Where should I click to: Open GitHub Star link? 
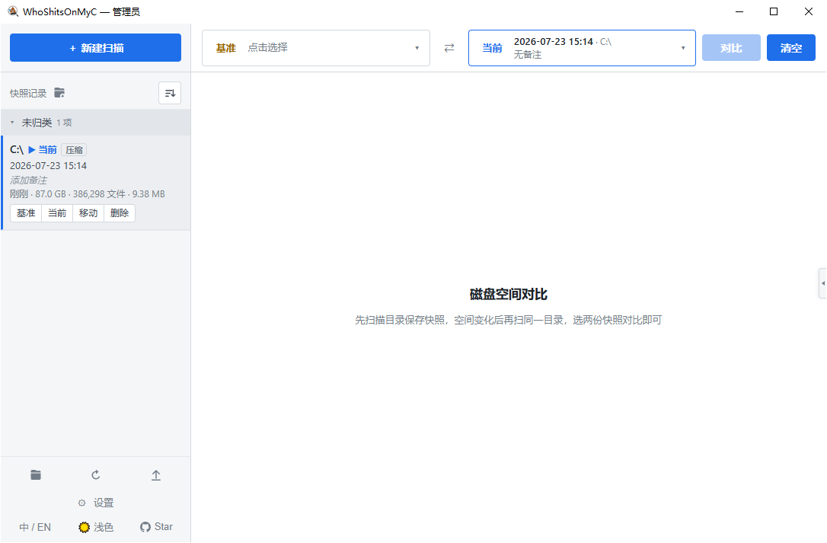[x=156, y=527]
